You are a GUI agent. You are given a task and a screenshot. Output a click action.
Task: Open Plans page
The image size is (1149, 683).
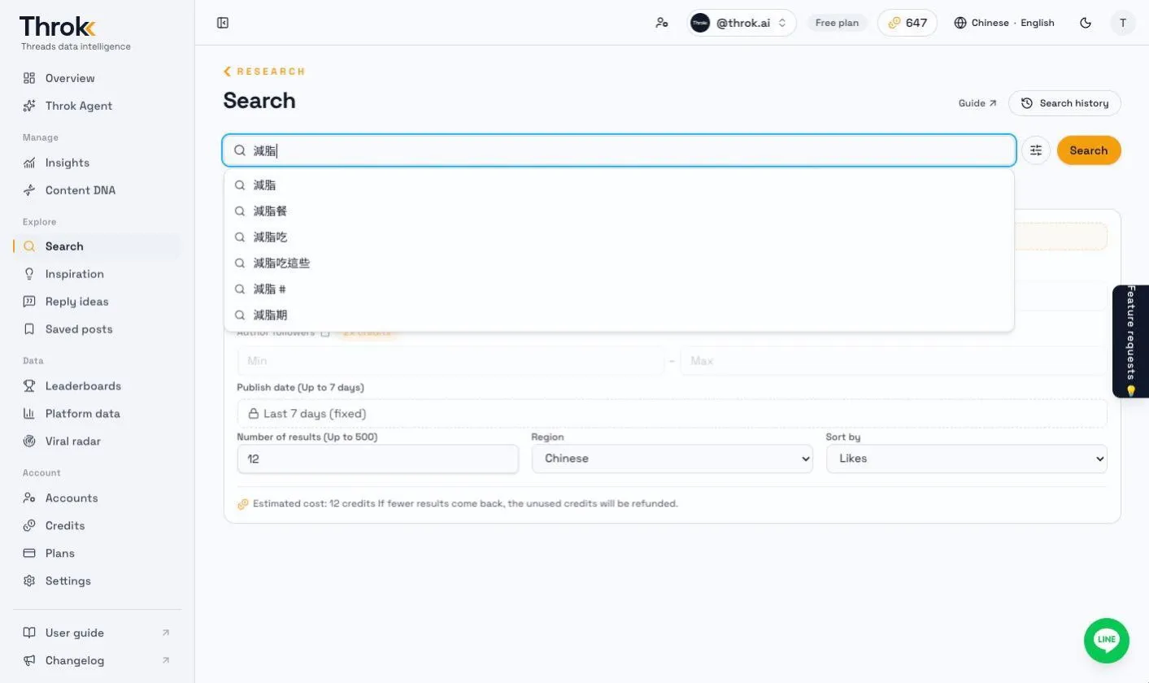(x=98, y=554)
